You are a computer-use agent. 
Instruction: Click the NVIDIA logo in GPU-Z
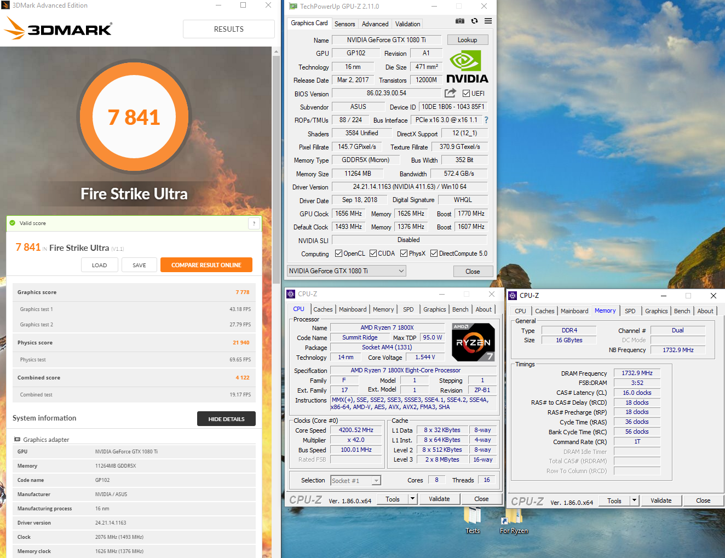467,67
